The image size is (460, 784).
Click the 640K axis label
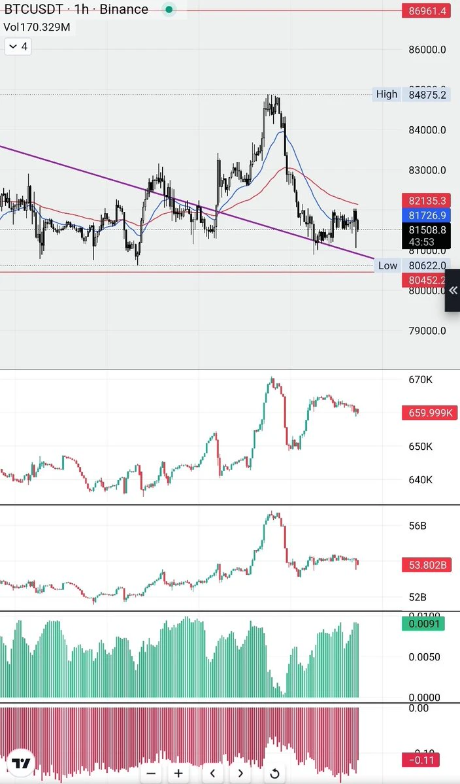(x=421, y=480)
